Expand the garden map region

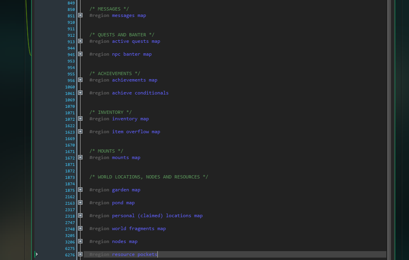pos(80,189)
